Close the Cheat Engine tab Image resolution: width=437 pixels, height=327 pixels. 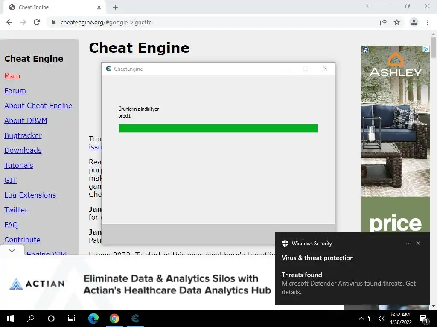(99, 7)
